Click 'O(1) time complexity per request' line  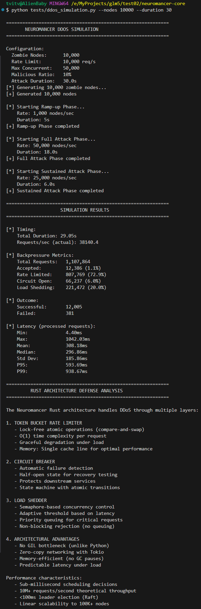pos(60,436)
